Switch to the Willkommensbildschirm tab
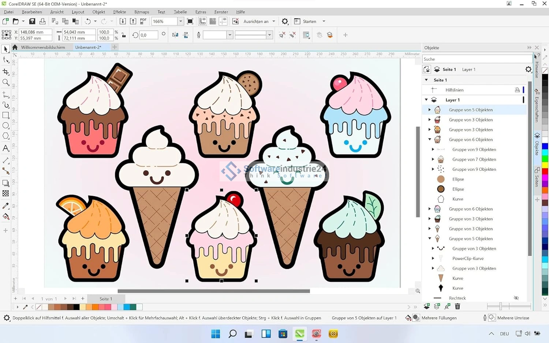The image size is (549, 343). (x=43, y=47)
